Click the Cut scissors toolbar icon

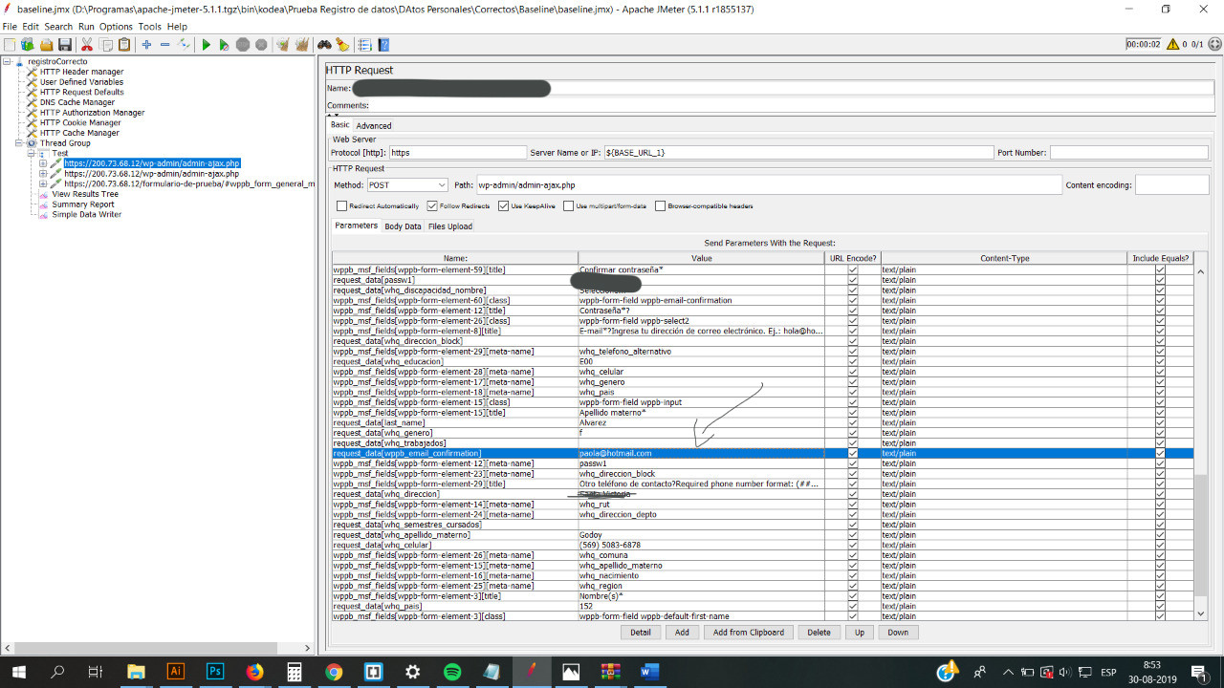pos(87,45)
